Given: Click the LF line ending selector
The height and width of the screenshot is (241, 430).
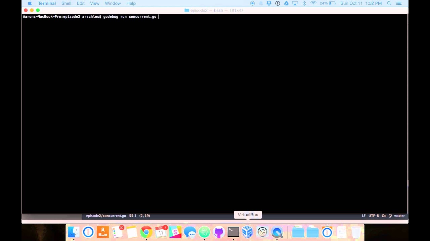Looking at the screenshot, I should click(x=363, y=216).
